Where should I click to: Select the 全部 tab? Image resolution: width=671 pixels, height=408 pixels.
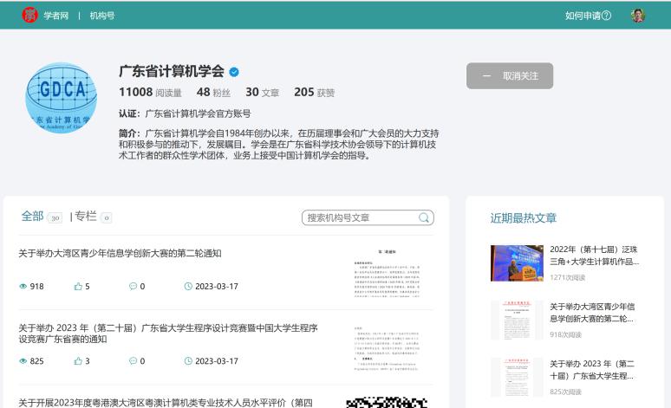tap(33, 217)
